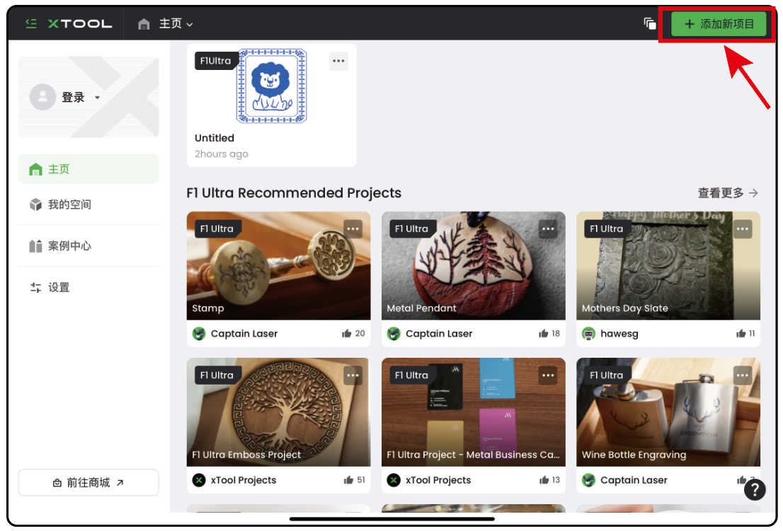This screenshot has width=783, height=531.
Task: Open more options on Wine Bottle Engraving card
Action: pyautogui.click(x=743, y=375)
